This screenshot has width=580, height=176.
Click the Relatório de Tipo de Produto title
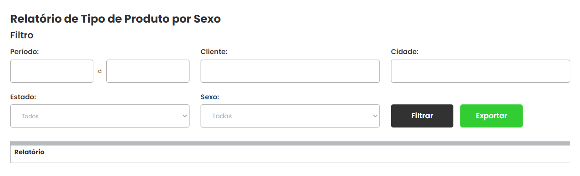click(116, 19)
